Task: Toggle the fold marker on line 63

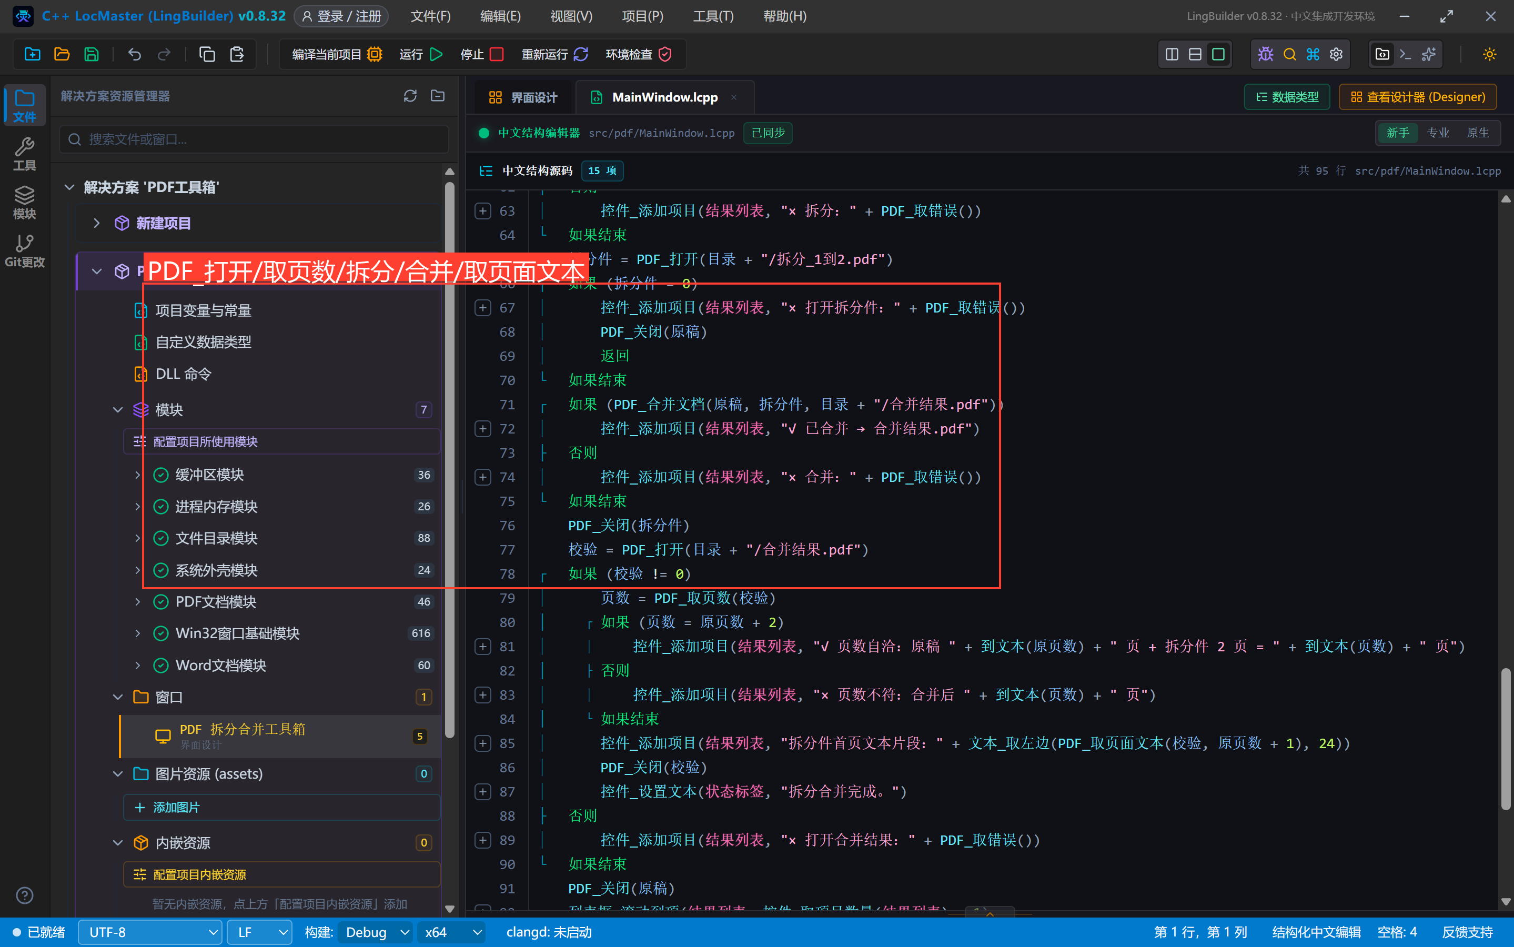Action: 483,211
